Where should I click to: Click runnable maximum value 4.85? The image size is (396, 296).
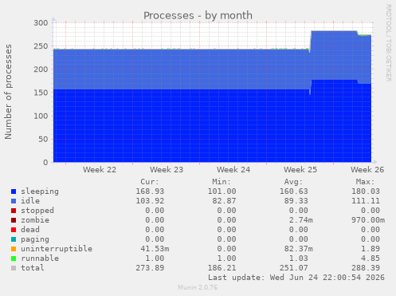click(x=371, y=259)
